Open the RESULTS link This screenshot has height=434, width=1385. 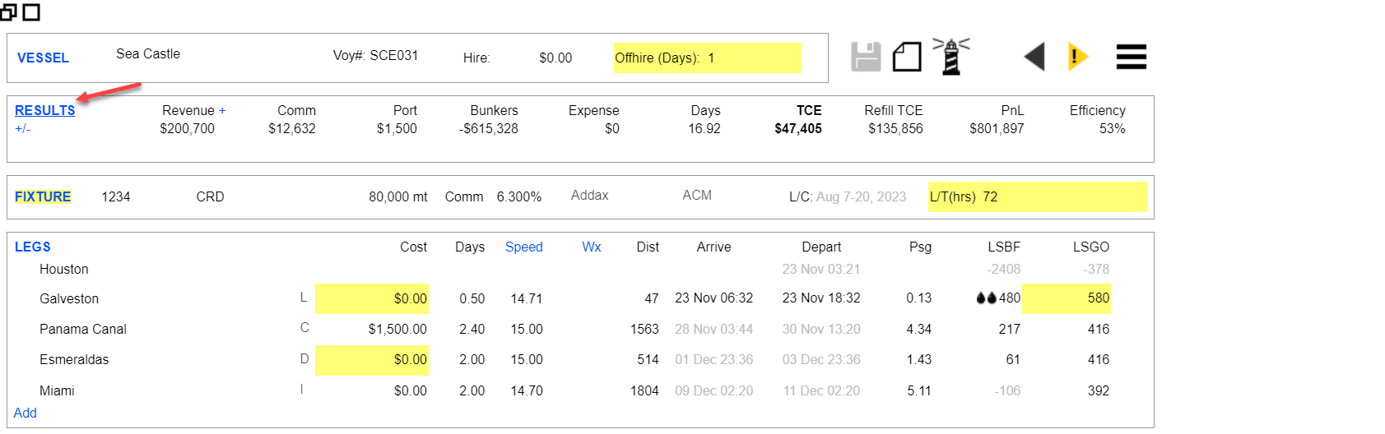(x=44, y=110)
